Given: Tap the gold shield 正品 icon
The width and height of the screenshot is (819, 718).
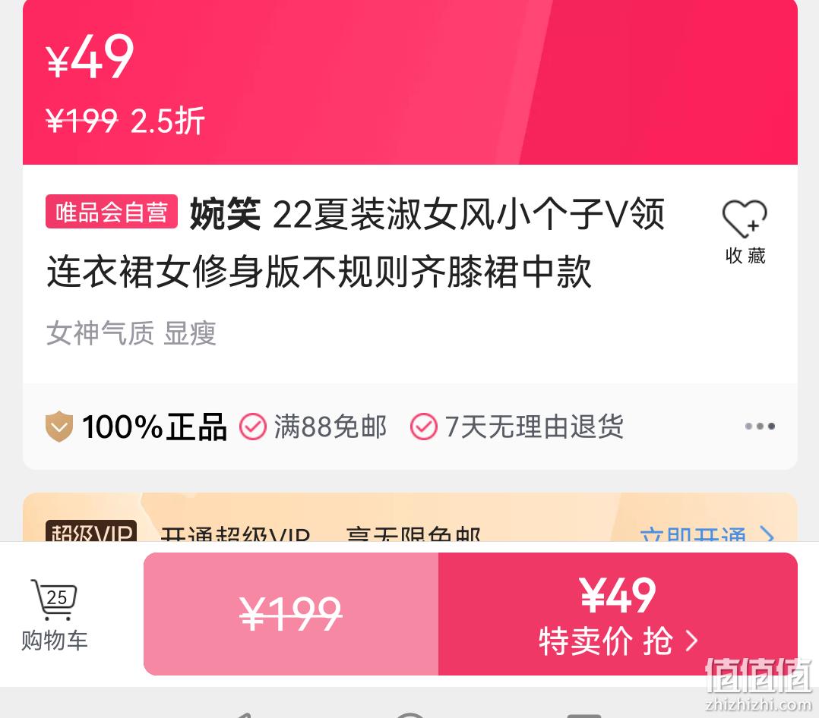Looking at the screenshot, I should point(59,427).
